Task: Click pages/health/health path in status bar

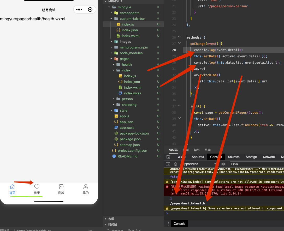Action: pos(31,230)
